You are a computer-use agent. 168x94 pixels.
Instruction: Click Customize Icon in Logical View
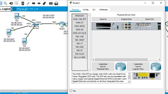[x=138, y=67]
